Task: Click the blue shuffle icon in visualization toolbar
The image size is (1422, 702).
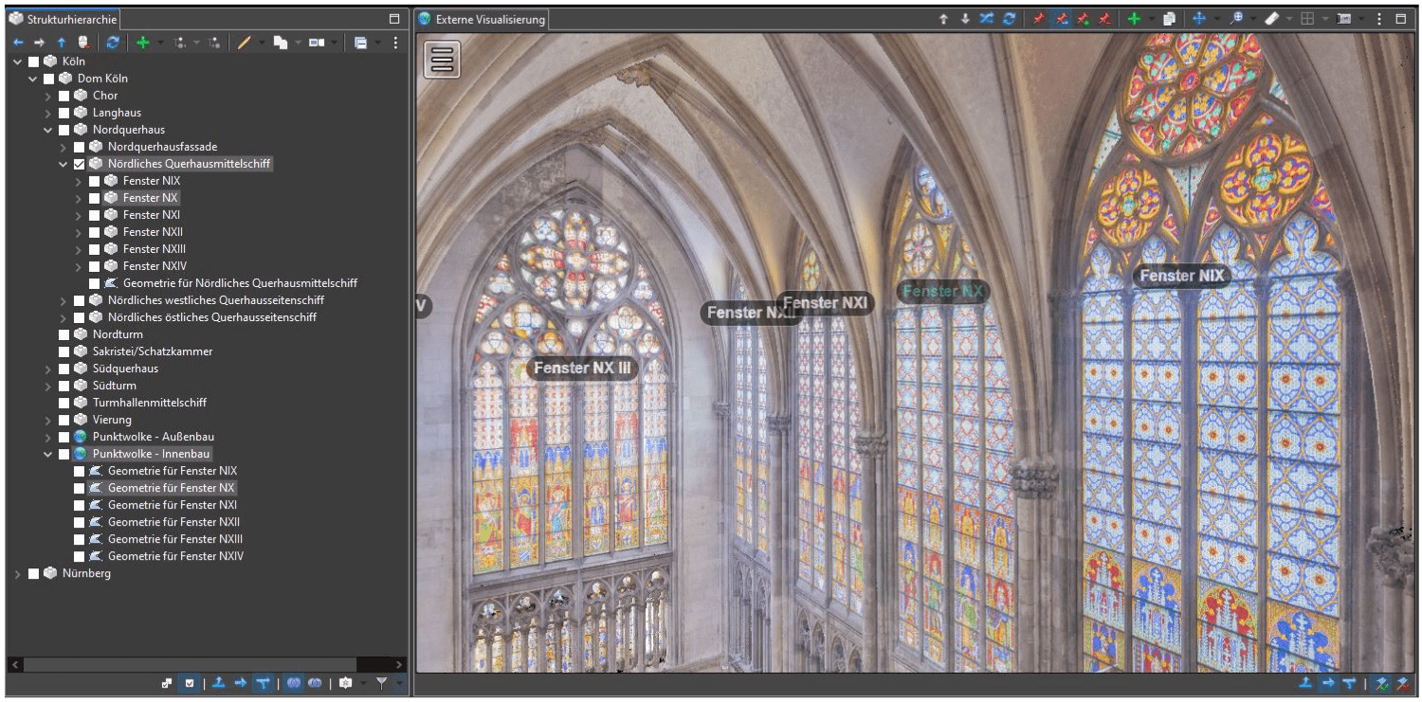Action: point(987,19)
